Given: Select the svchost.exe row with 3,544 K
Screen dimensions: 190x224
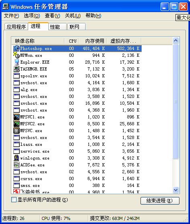Looking at the screenshot, I should pyautogui.click(x=76, y=137).
